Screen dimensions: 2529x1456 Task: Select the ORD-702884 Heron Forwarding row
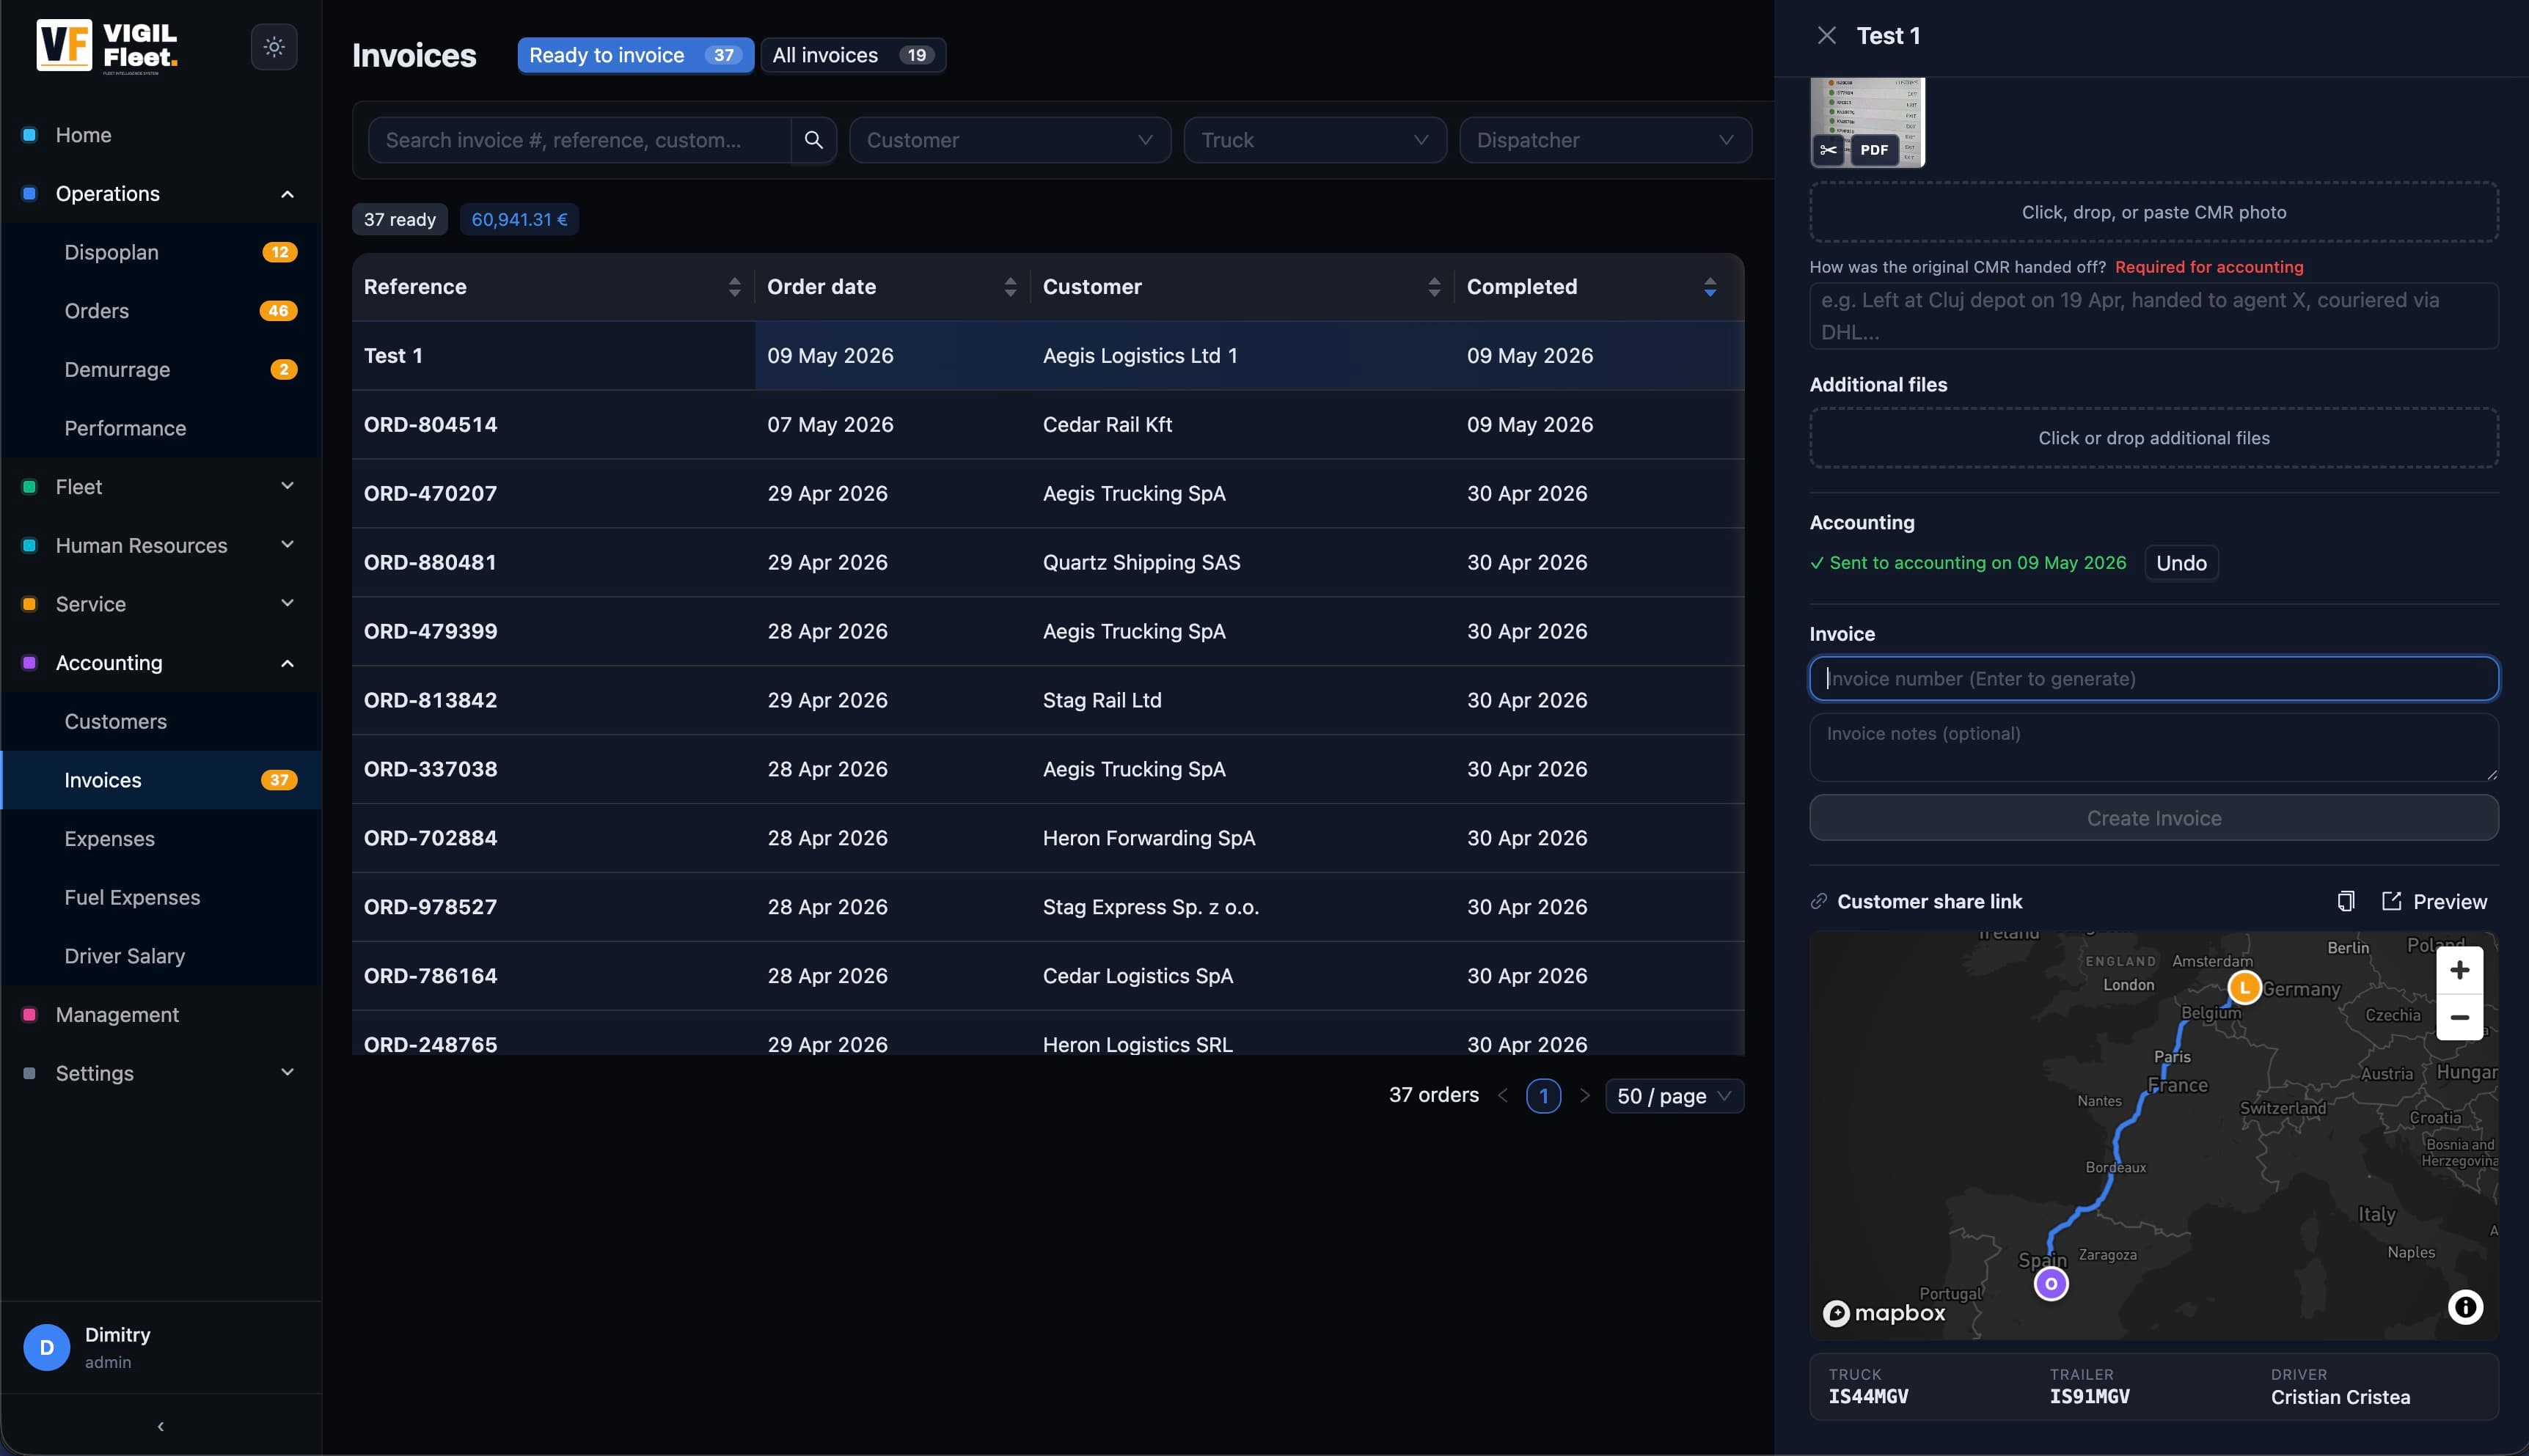[1047, 838]
